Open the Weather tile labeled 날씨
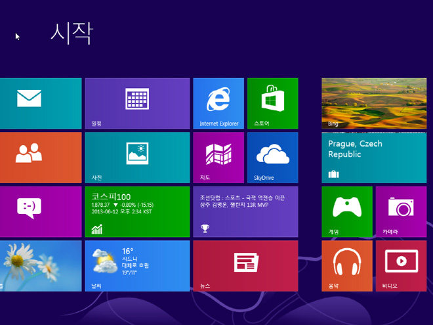 137,266
